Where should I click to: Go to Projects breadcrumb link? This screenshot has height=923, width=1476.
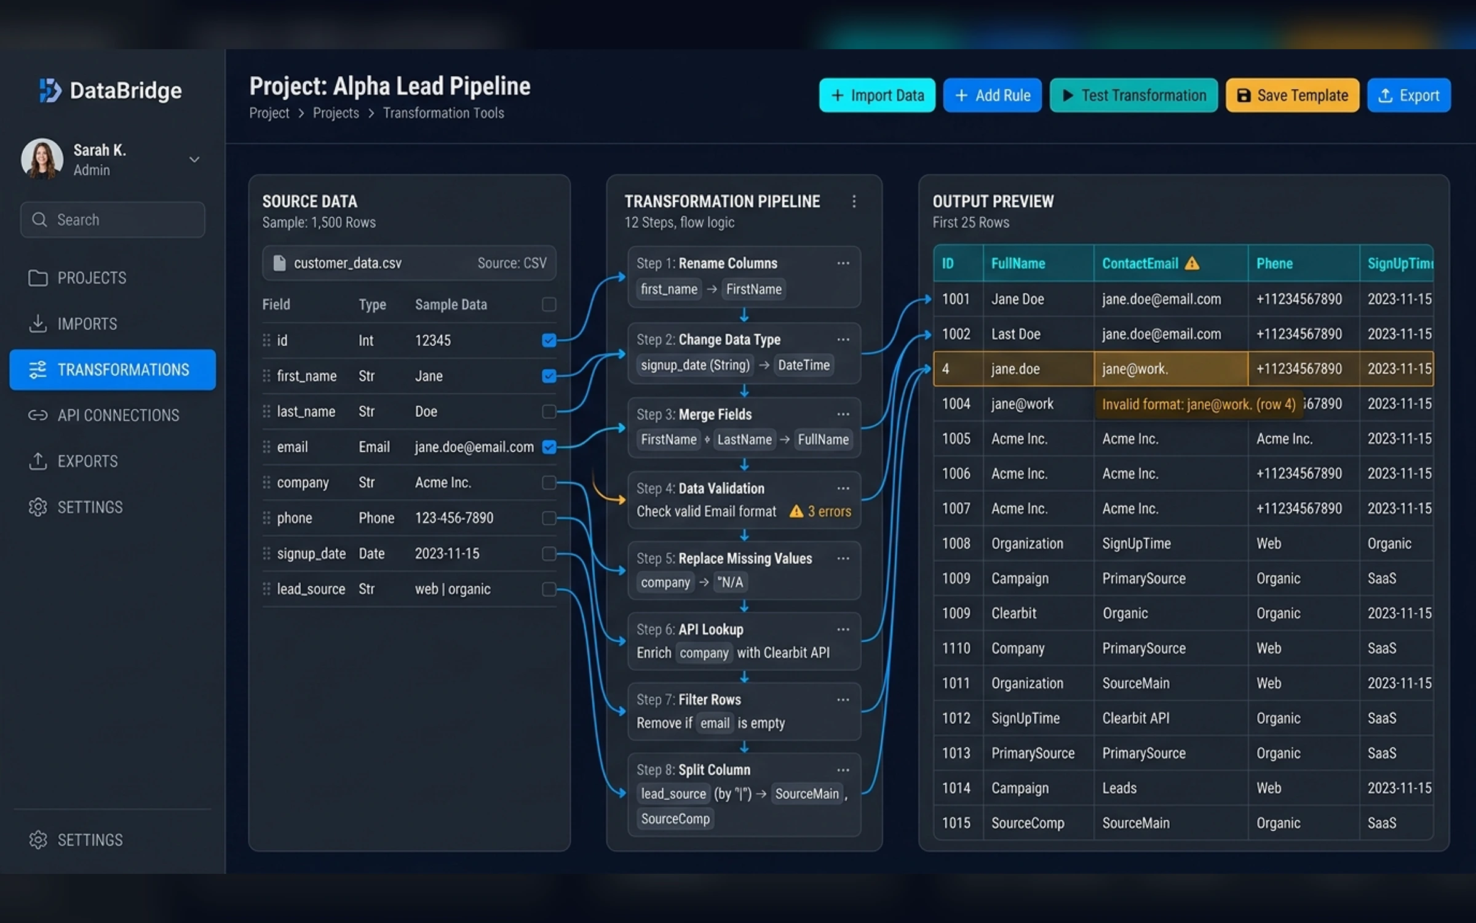pyautogui.click(x=336, y=113)
